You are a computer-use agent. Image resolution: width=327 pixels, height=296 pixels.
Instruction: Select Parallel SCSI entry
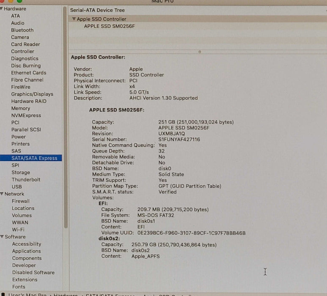pos(26,130)
